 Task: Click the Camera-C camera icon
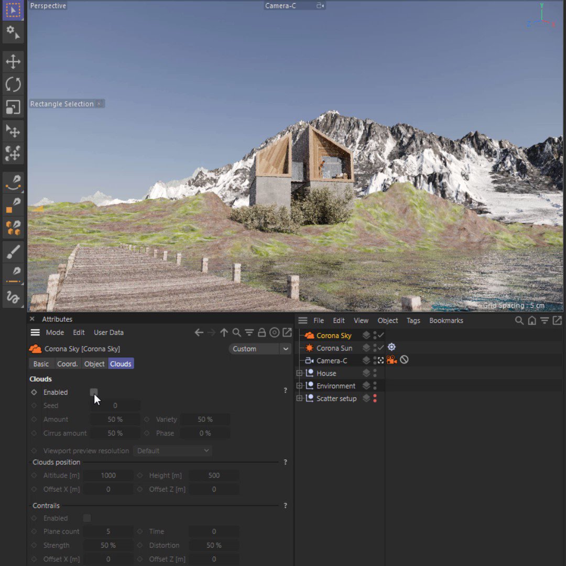coord(308,360)
